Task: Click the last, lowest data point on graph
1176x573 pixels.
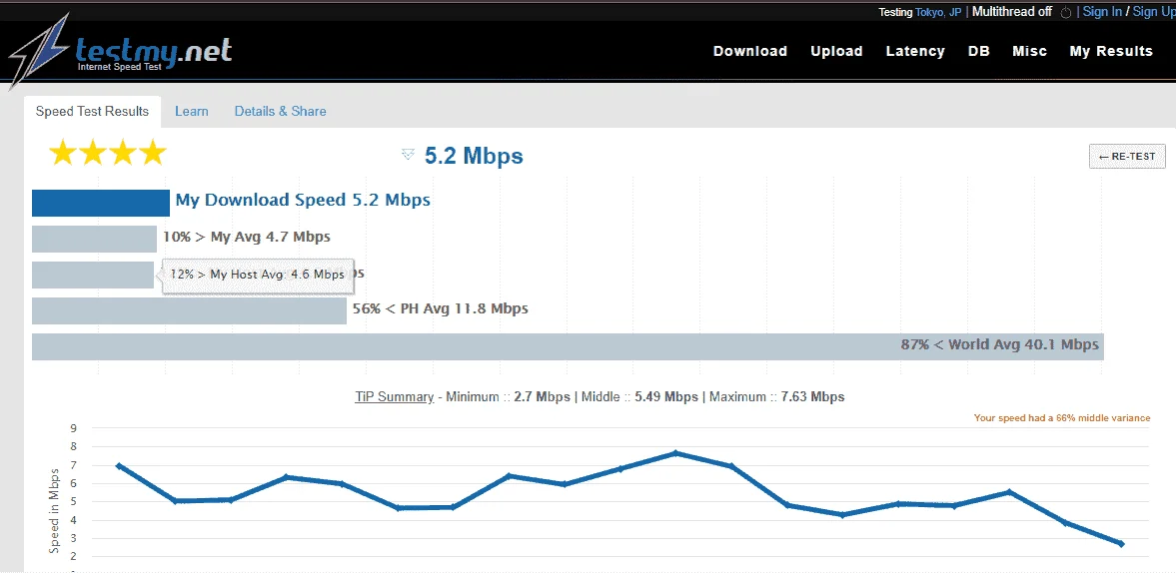Action: click(1121, 544)
